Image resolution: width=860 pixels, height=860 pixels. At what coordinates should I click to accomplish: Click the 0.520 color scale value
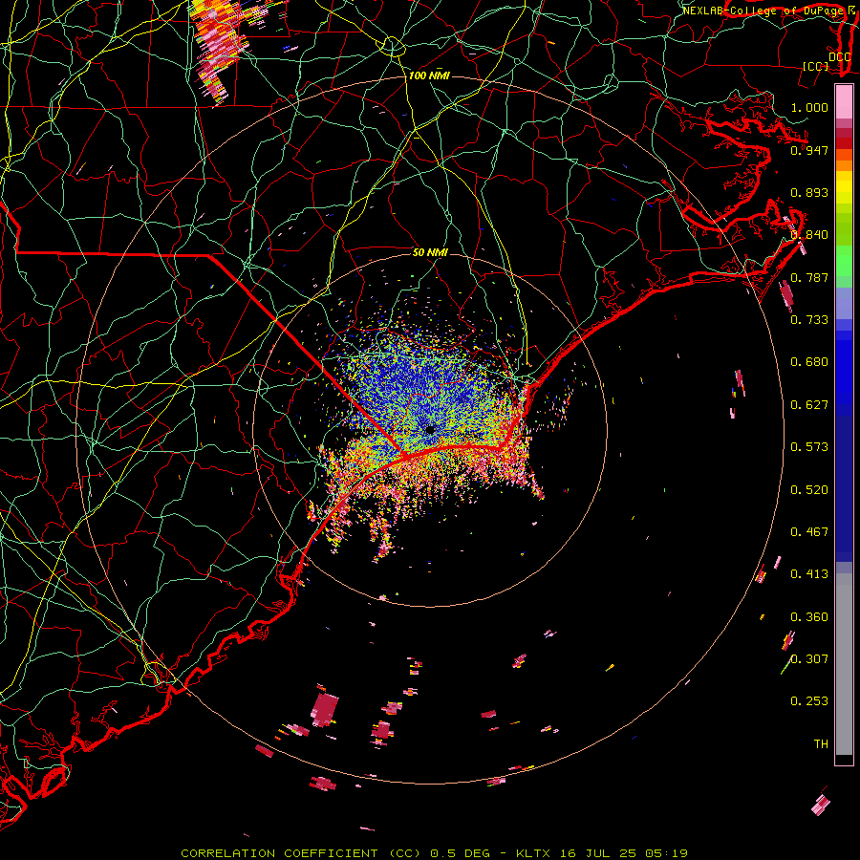tap(809, 490)
